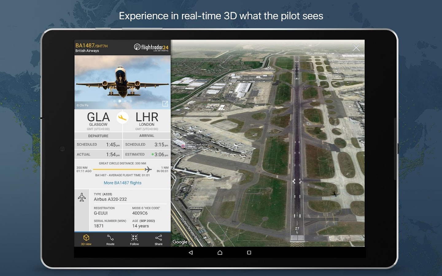The image size is (442, 276).
Task: Click the Google logo on the map
Action: click(180, 242)
